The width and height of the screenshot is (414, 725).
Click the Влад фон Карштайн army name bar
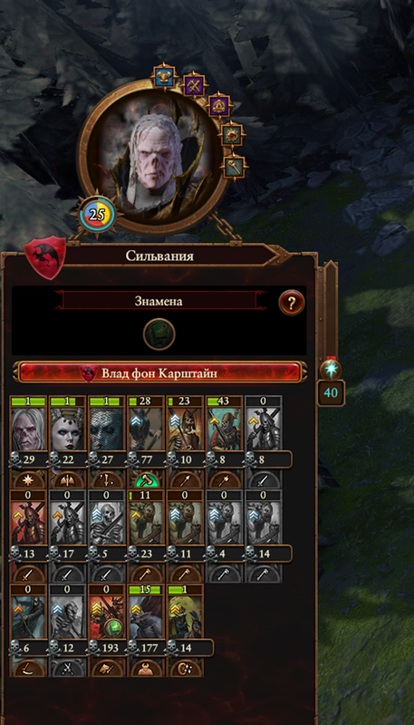point(159,372)
